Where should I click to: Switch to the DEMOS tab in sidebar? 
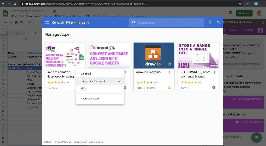[233, 31]
